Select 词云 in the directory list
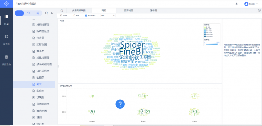 tap(34, 84)
